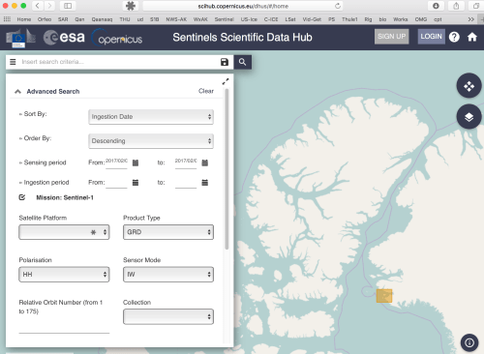The image size is (484, 354).
Task: Click the ESA logo
Action: [64, 38]
